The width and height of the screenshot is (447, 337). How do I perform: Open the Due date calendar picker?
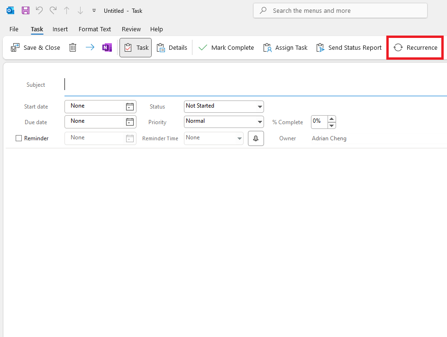[130, 122]
